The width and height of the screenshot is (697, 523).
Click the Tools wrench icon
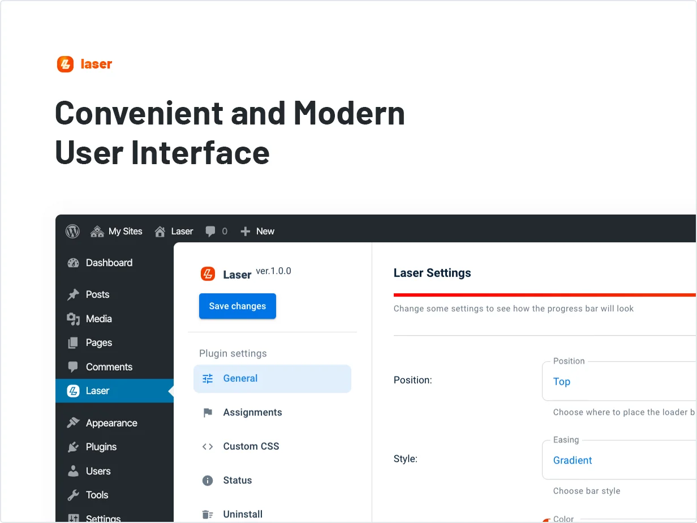(73, 495)
